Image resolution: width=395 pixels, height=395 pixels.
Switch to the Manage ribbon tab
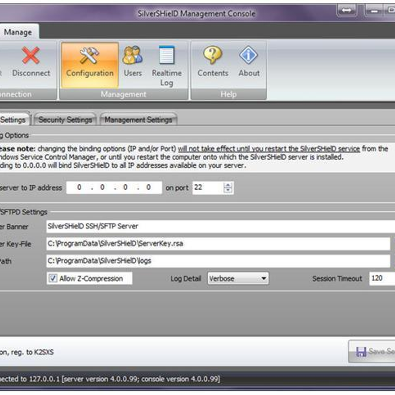(18, 32)
